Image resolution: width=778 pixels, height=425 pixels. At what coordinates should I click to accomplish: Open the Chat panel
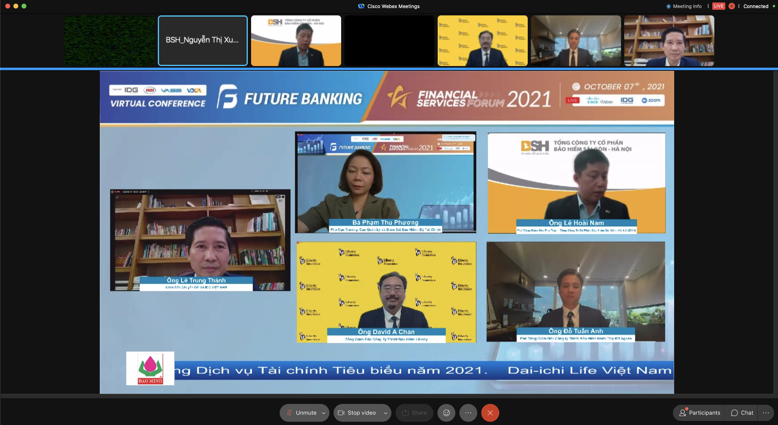742,413
